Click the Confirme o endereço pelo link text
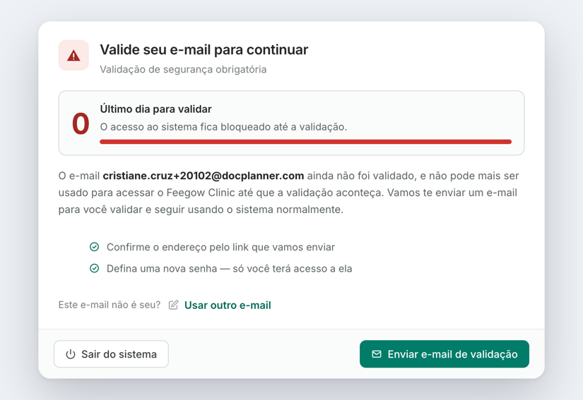Viewport: 583px width, 400px height. (221, 247)
